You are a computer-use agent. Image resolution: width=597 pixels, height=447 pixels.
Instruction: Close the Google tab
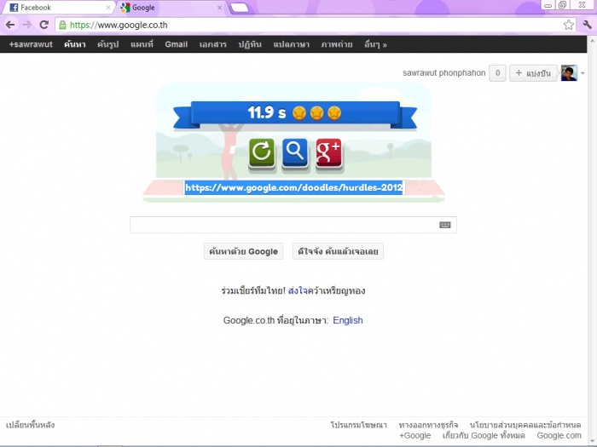220,8
